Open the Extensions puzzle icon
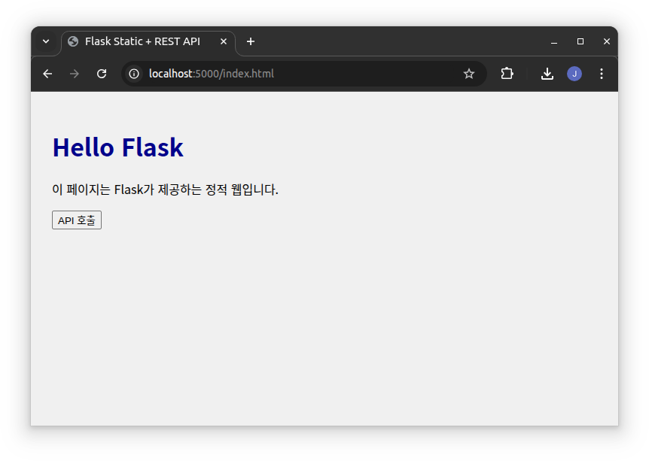Screen dimensions: 649x461 [507, 74]
